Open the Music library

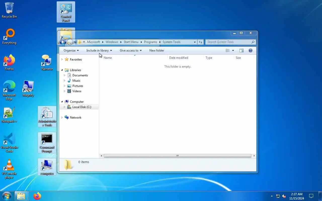76,81
